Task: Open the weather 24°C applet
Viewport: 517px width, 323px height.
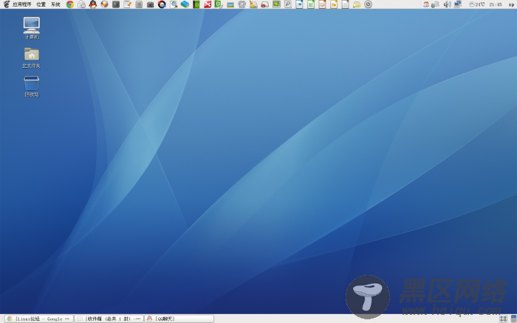Action: (x=477, y=4)
